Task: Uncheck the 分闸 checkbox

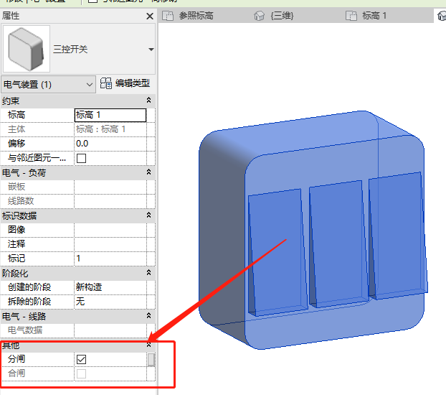Action: [x=81, y=359]
